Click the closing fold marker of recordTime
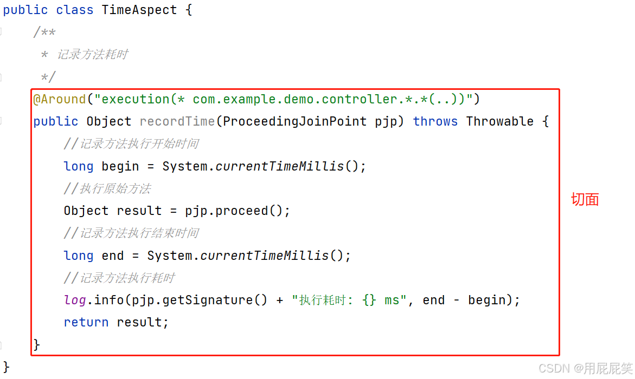Screen dimensions: 635x379 coord(1,344)
